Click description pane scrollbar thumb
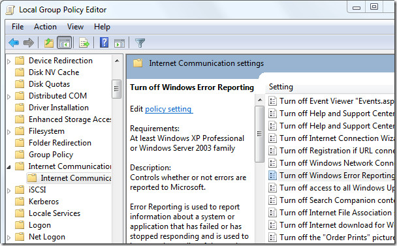Image resolution: width=397 pixels, height=246 pixels. 259,134
